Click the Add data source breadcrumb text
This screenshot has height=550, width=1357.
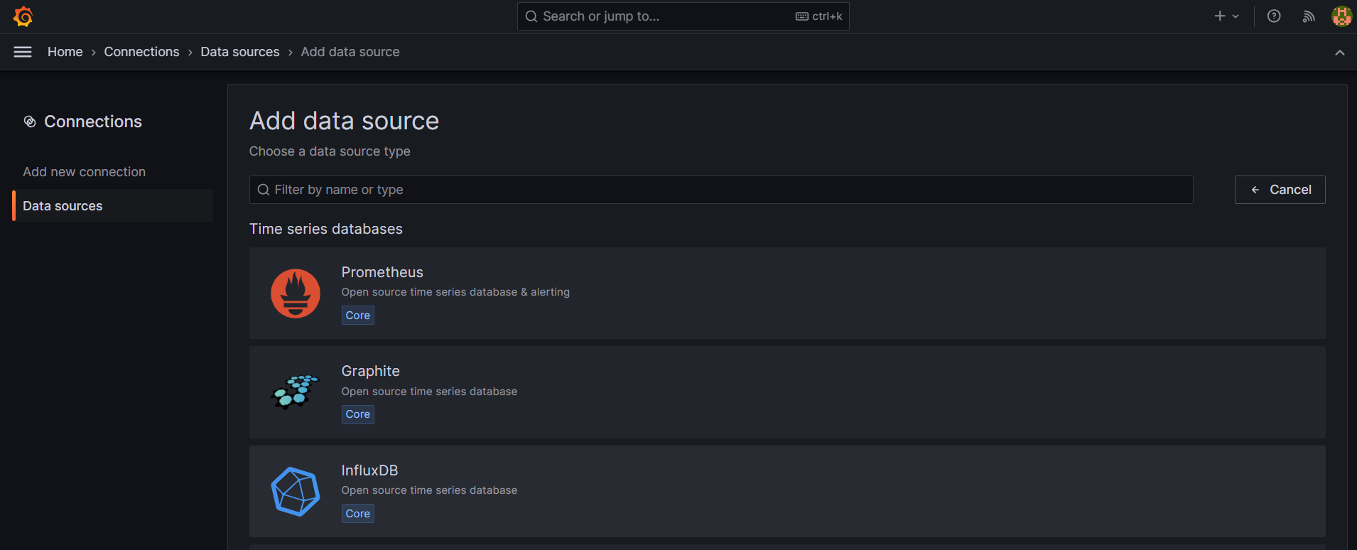point(350,52)
